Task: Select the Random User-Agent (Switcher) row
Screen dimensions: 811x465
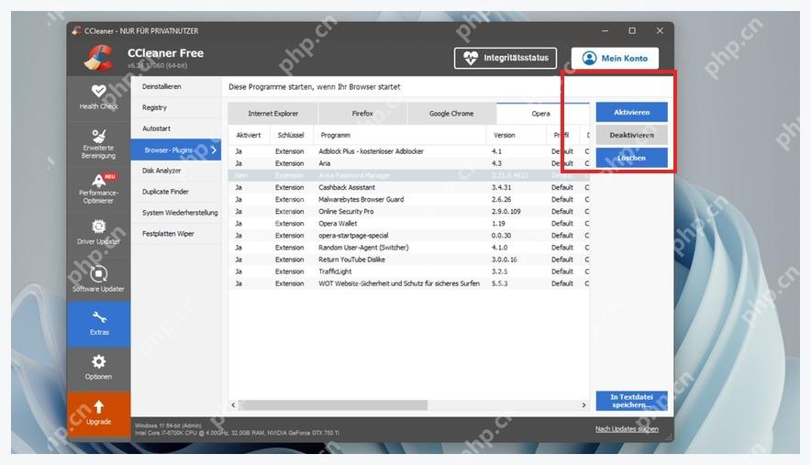Action: 408,248
